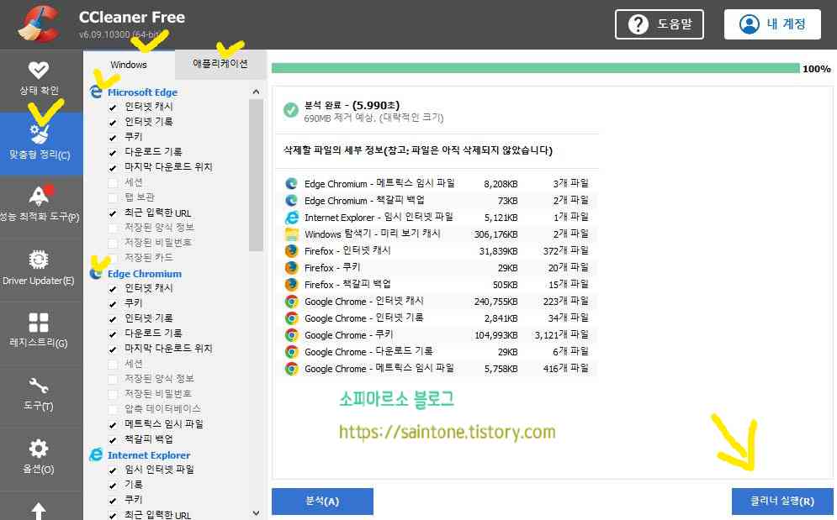This screenshot has width=837, height=520.
Task: Open the 상태 확인 health check icon
Action: [39, 70]
